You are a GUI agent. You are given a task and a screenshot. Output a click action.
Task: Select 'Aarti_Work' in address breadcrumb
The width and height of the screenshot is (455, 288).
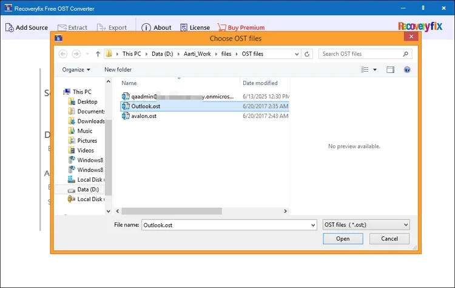[x=197, y=53]
